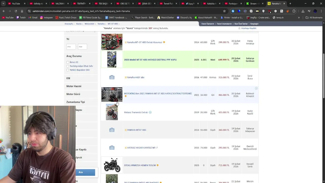Switch to the Kalkülüs tab
325x183 pixels.
212,4
